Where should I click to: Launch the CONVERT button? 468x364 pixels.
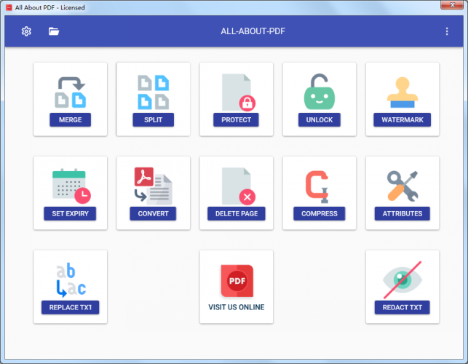153,213
